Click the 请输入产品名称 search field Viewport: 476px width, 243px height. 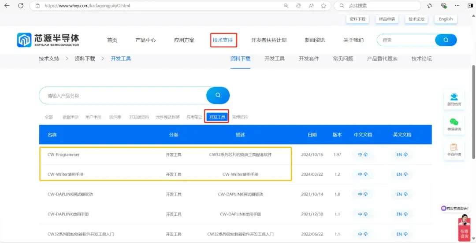[123, 96]
